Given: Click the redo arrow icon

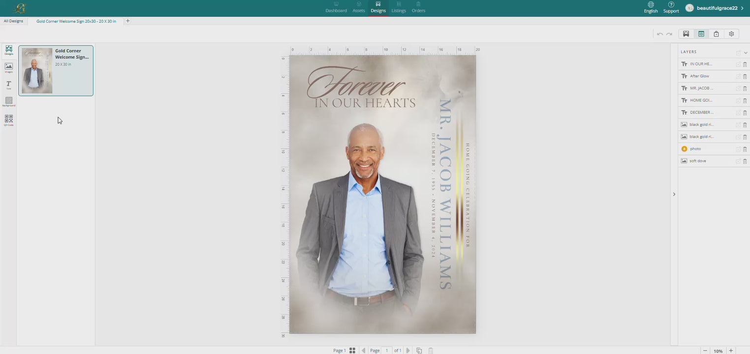Looking at the screenshot, I should point(669,34).
